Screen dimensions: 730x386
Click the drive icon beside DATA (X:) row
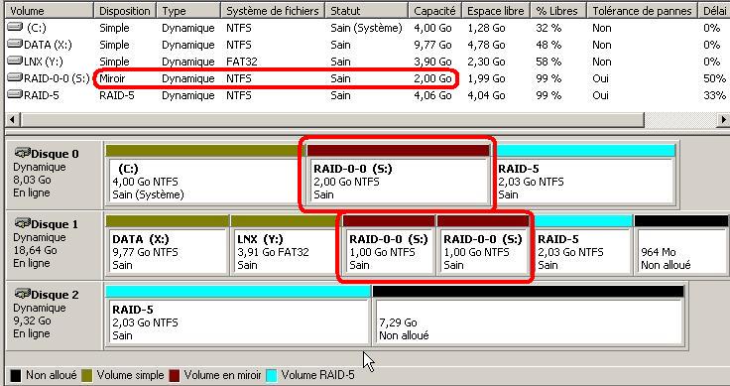click(x=15, y=45)
